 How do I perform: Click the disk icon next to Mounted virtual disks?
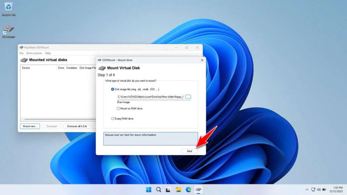click(24, 60)
